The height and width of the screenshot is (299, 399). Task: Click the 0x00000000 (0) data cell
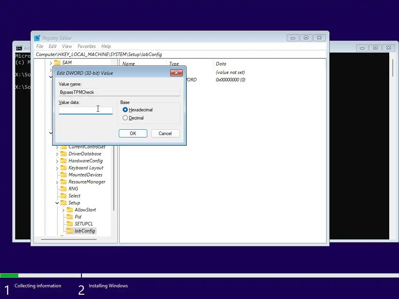[x=231, y=79]
